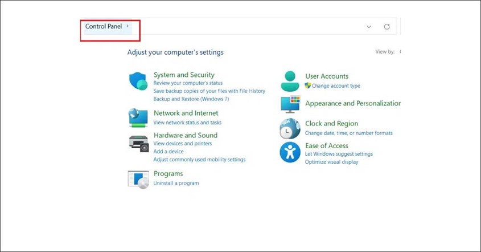Expand the address bar history dropdown

click(369, 27)
